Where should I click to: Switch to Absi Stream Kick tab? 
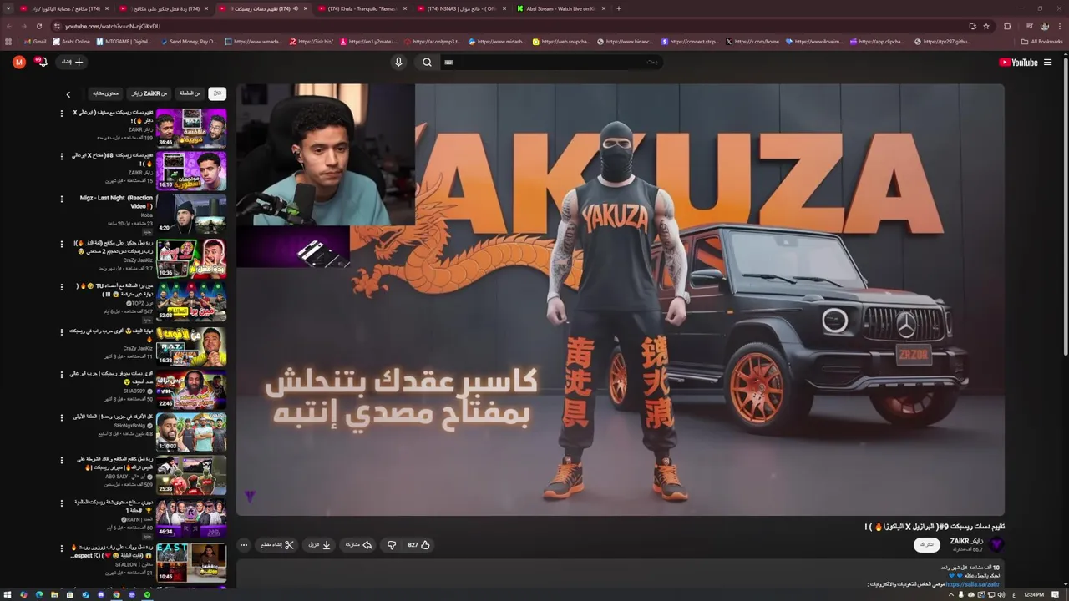[561, 8]
